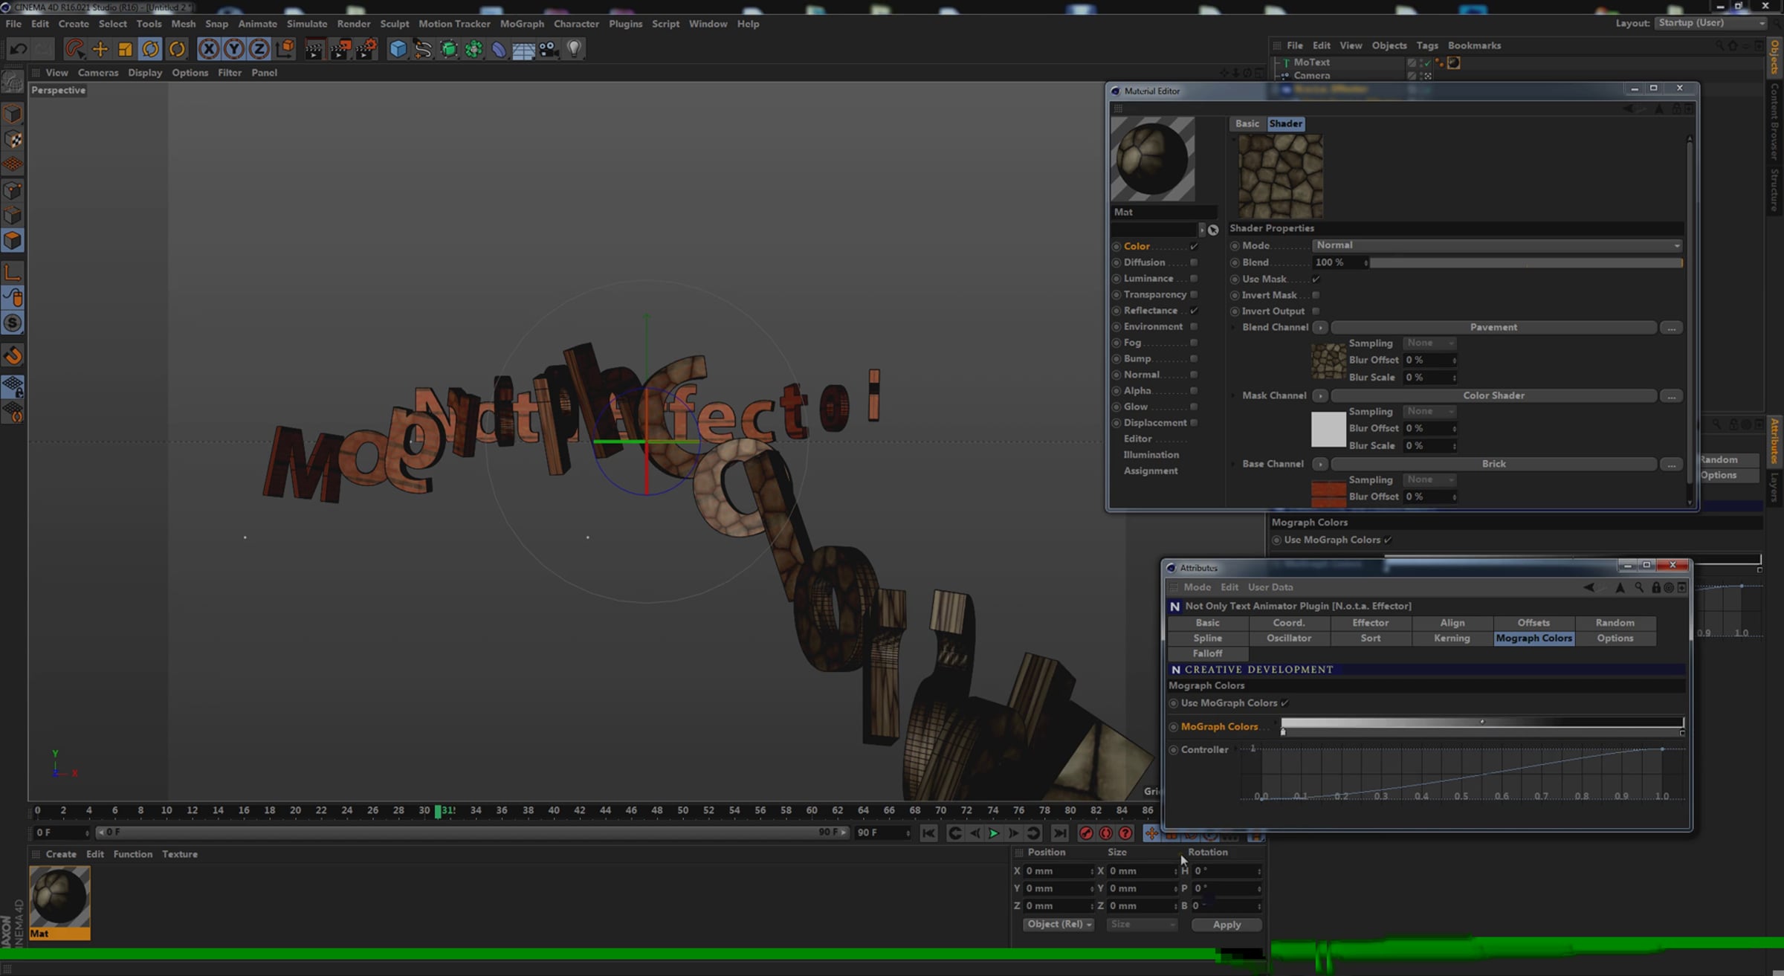Viewport: 1784px width, 976px height.
Task: Click the Record Active Objects button
Action: click(x=1086, y=833)
